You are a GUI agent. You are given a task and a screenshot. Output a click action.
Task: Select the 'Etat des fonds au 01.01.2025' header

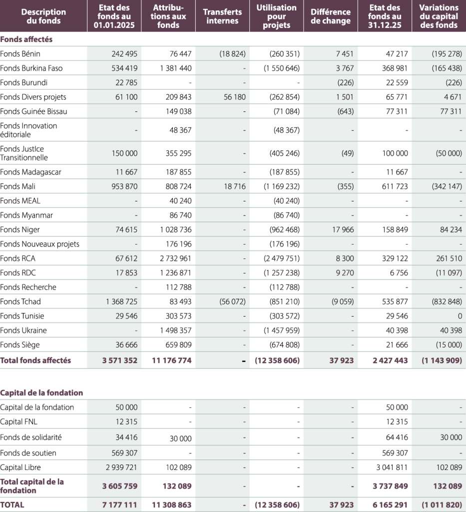pyautogui.click(x=114, y=16)
